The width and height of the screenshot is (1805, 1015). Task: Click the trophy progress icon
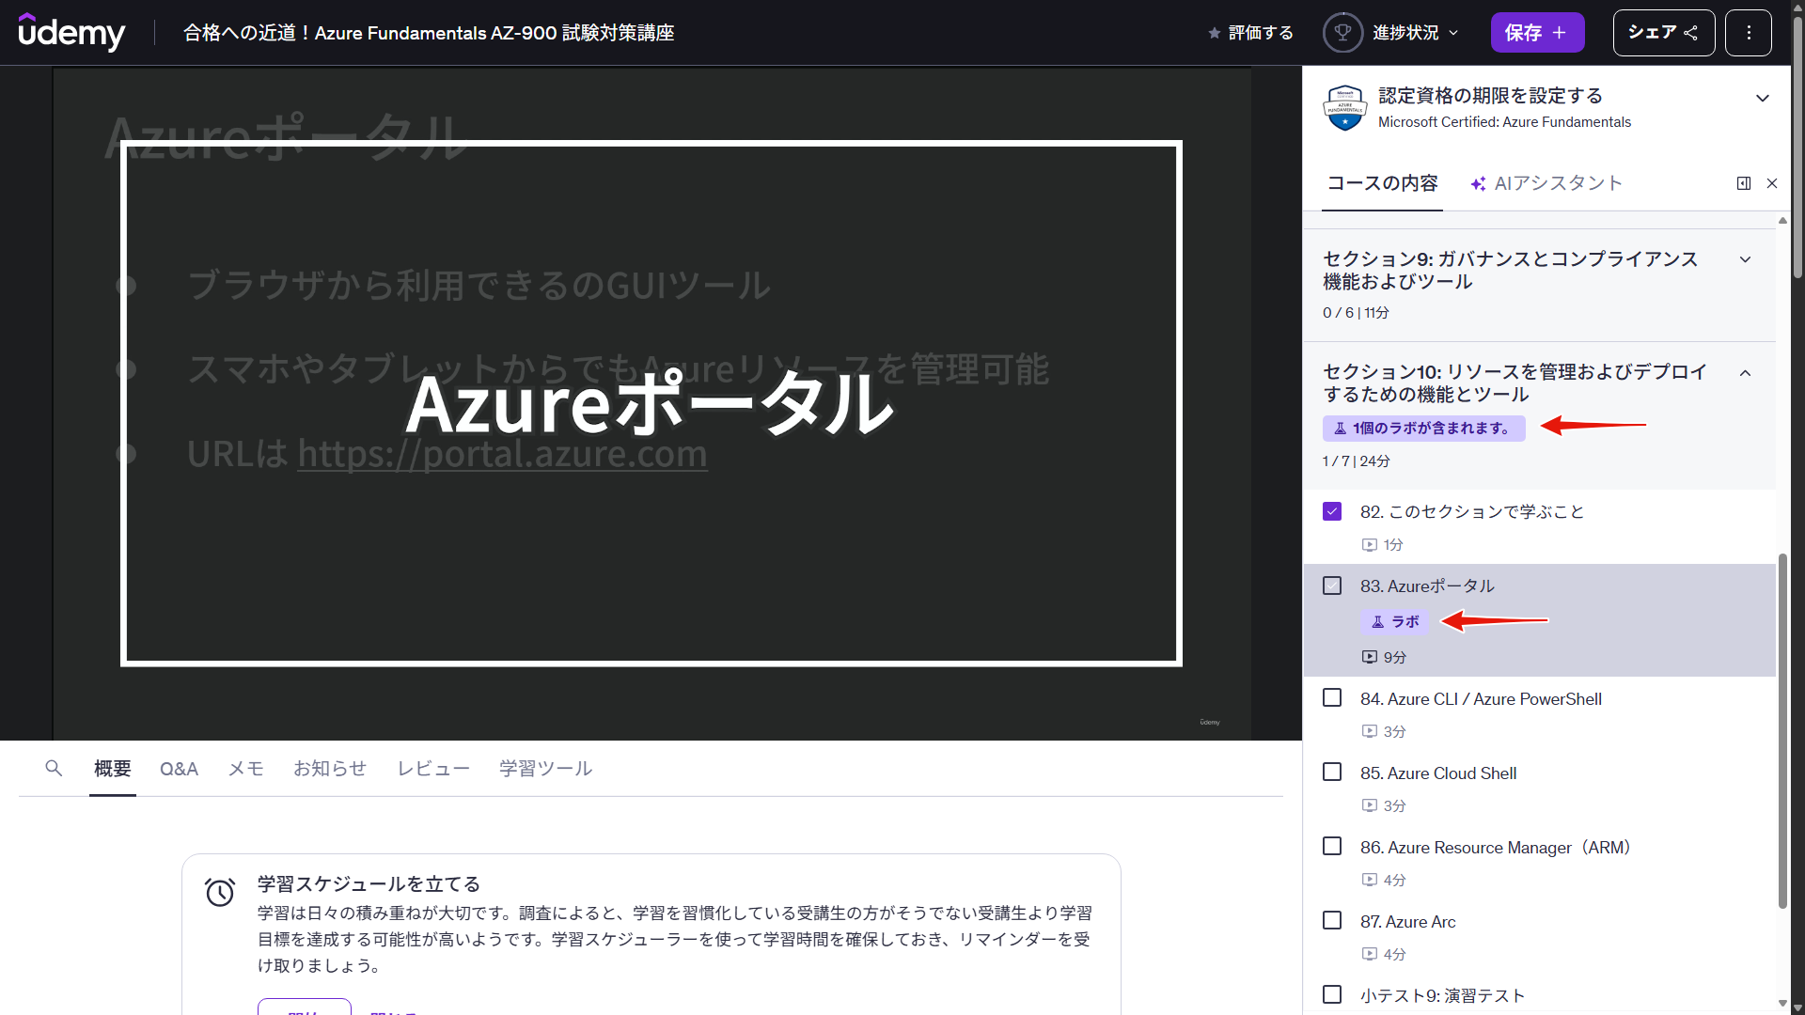click(x=1342, y=33)
